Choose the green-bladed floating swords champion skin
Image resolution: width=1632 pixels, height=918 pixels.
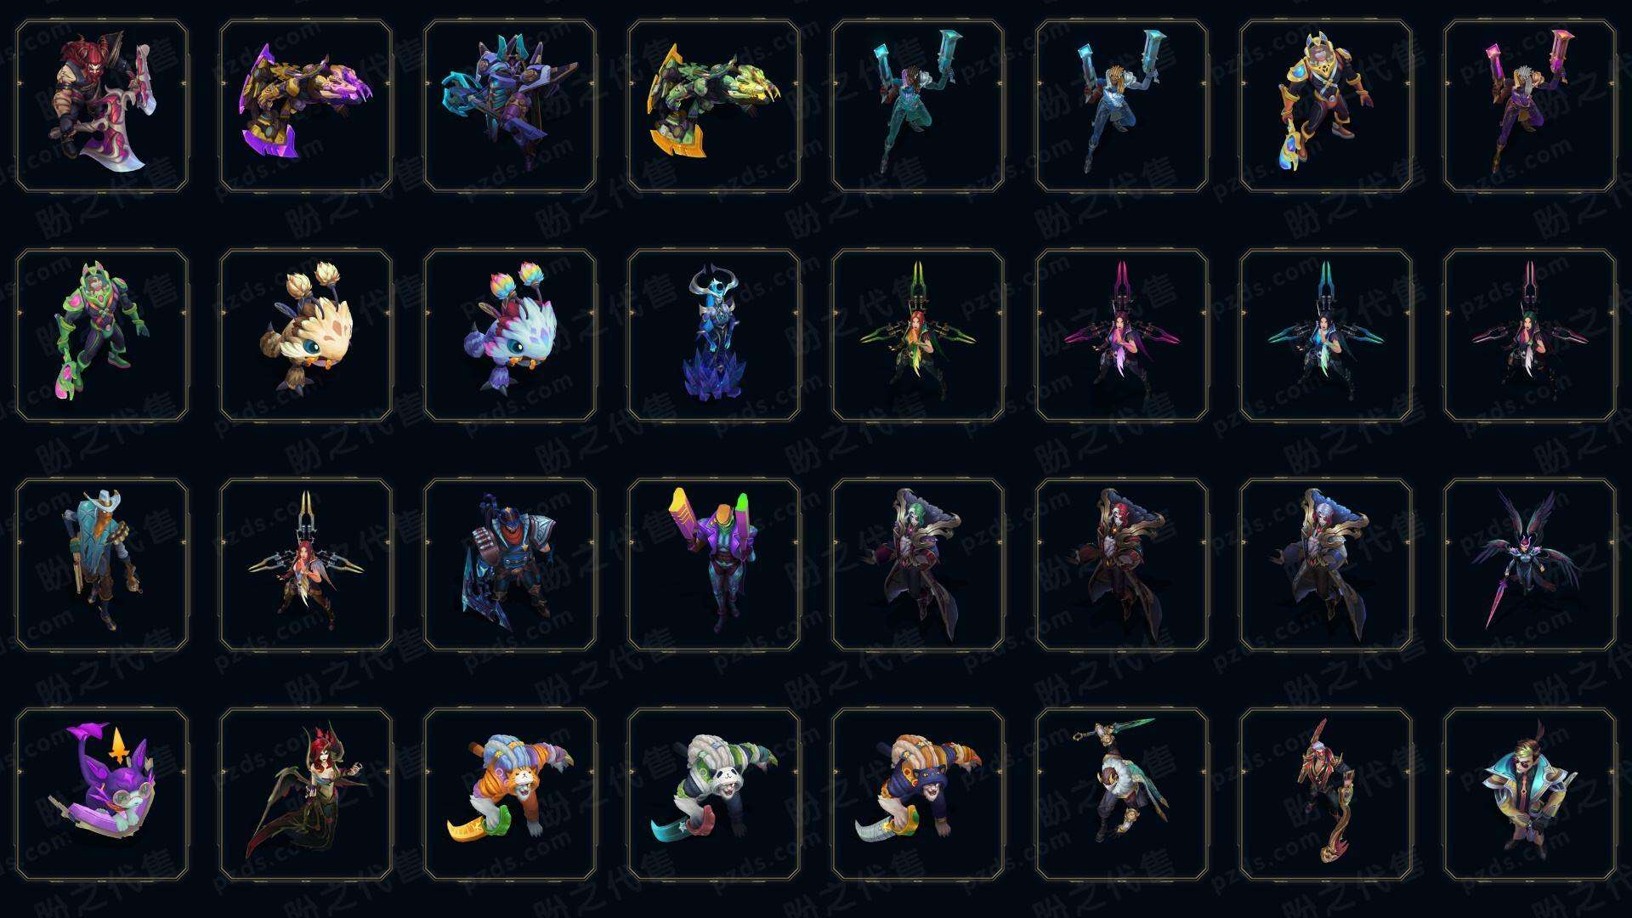(918, 335)
